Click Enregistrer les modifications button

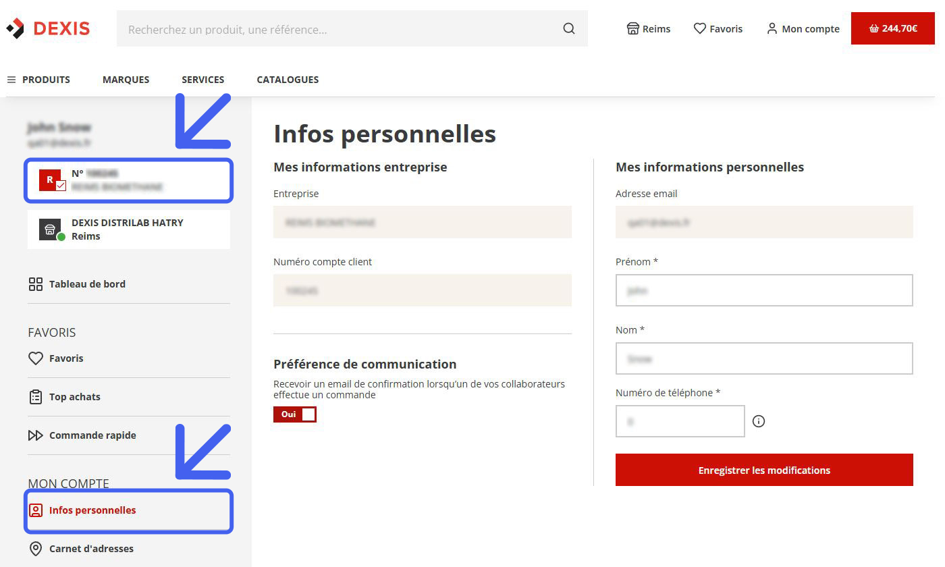click(x=764, y=470)
